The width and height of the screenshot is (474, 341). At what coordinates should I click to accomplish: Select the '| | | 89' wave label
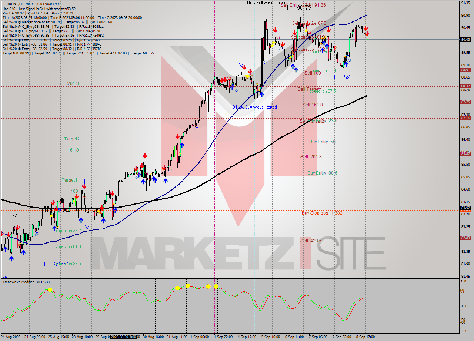(x=342, y=77)
